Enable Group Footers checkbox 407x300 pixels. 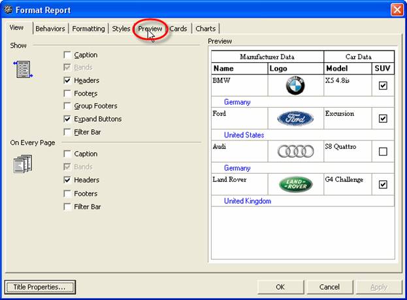[68, 106]
